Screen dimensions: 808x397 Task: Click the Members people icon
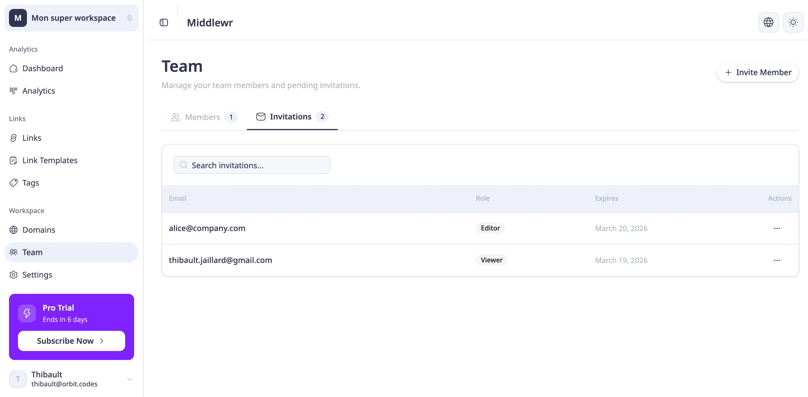[x=175, y=117]
